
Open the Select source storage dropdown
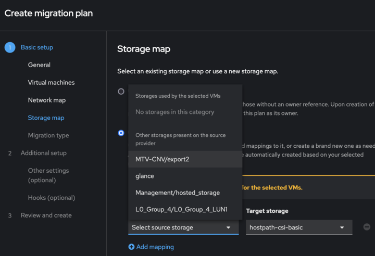[x=182, y=227]
